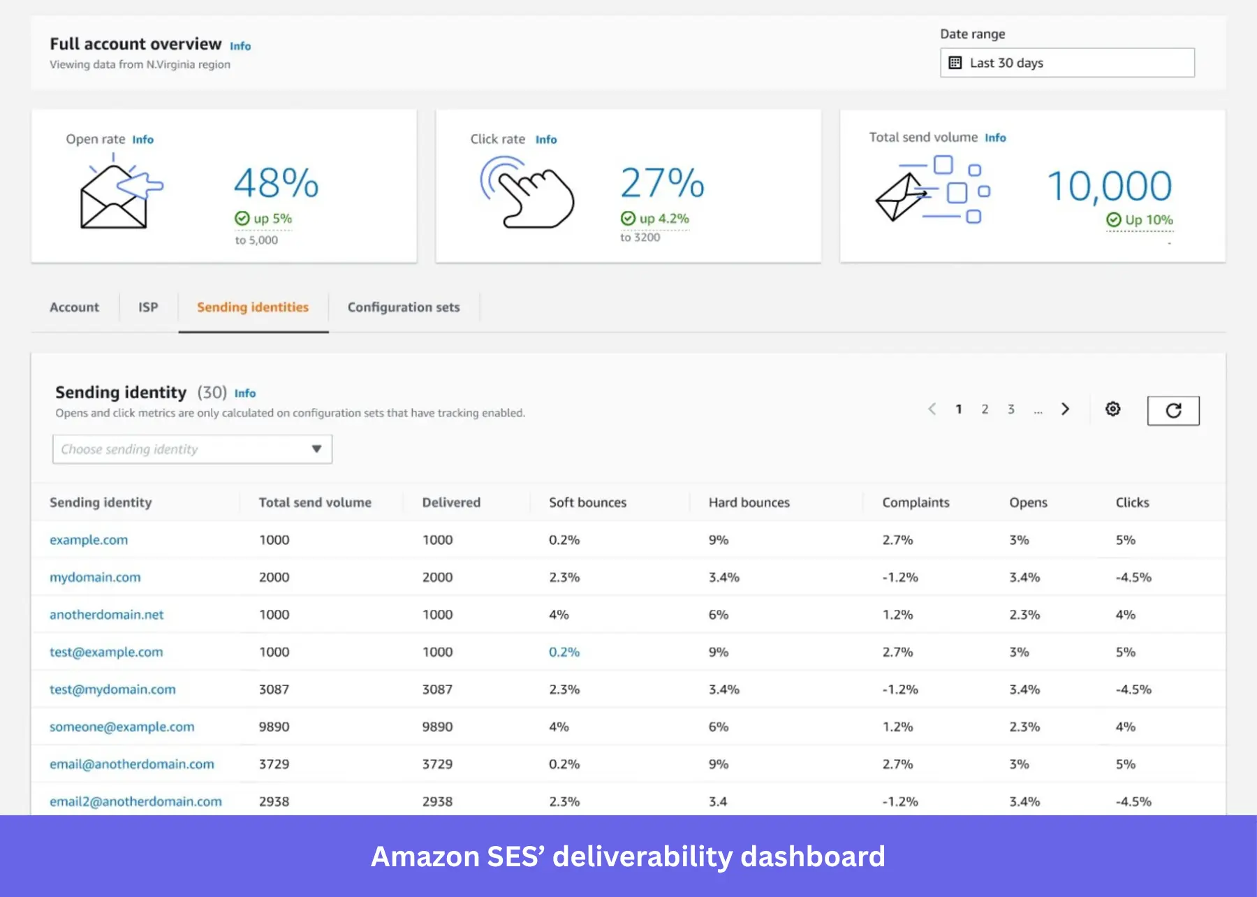Click the blue 0.2% soft bounces value for test@example.com
This screenshot has width=1257, height=897.
pos(564,652)
